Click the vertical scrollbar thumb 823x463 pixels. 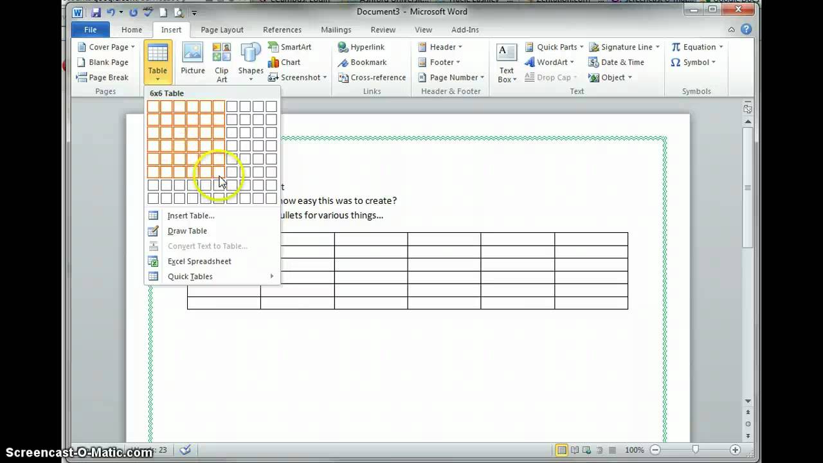748,188
